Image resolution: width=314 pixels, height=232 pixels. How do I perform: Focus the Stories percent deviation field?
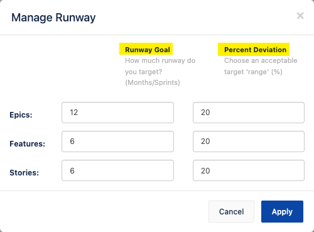pos(249,170)
